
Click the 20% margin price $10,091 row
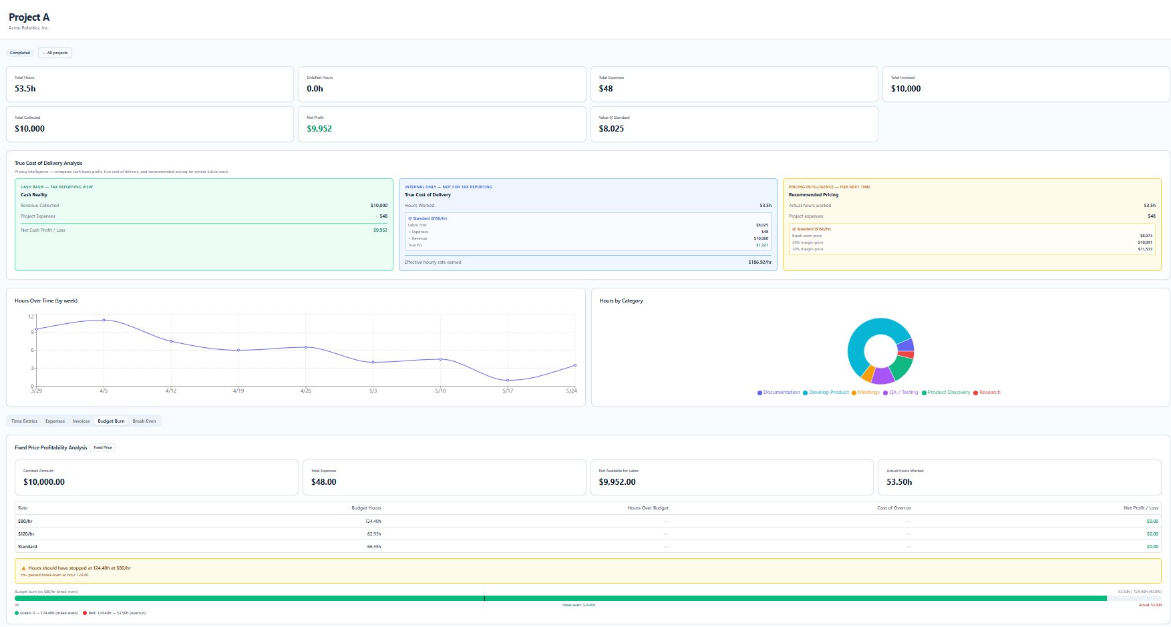click(972, 242)
